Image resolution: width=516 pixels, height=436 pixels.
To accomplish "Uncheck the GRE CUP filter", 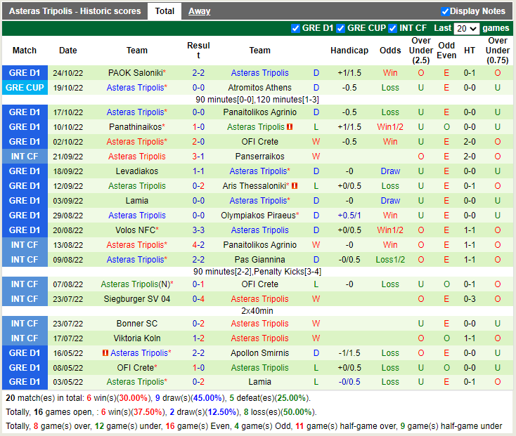I will (x=341, y=28).
